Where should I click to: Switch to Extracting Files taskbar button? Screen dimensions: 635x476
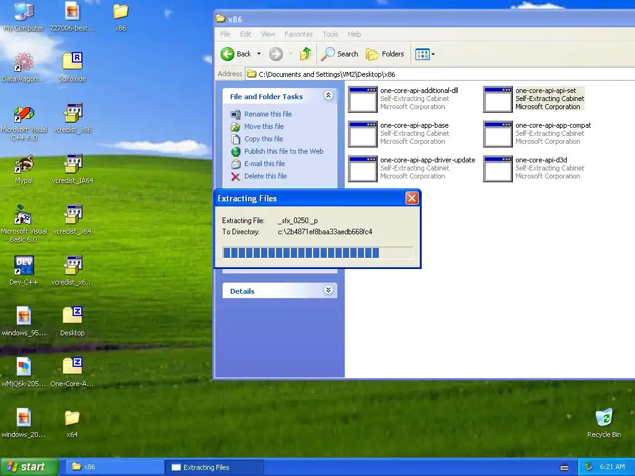(x=215, y=467)
